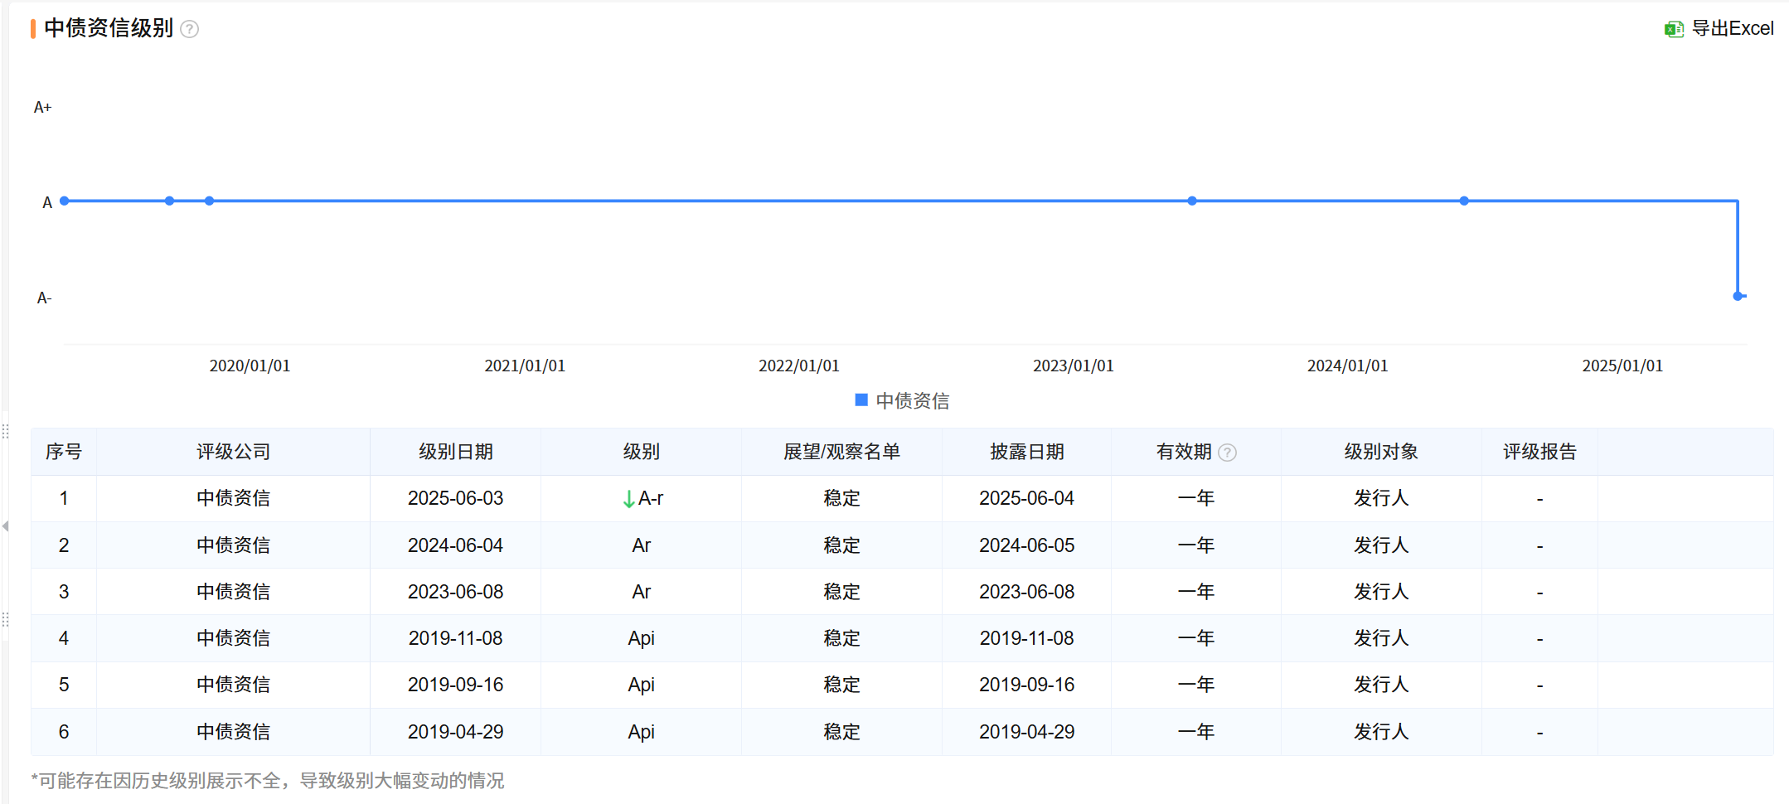This screenshot has height=804, width=1789.
Task: Click the 级别日期 column header
Action: [x=455, y=452]
